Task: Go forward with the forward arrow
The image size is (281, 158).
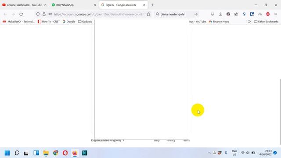Action: pyautogui.click(x=13, y=14)
